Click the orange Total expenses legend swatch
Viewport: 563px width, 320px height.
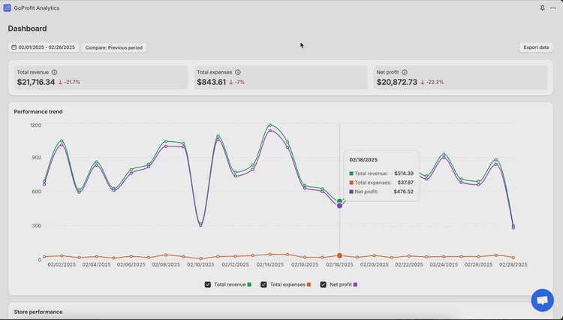[309, 285]
